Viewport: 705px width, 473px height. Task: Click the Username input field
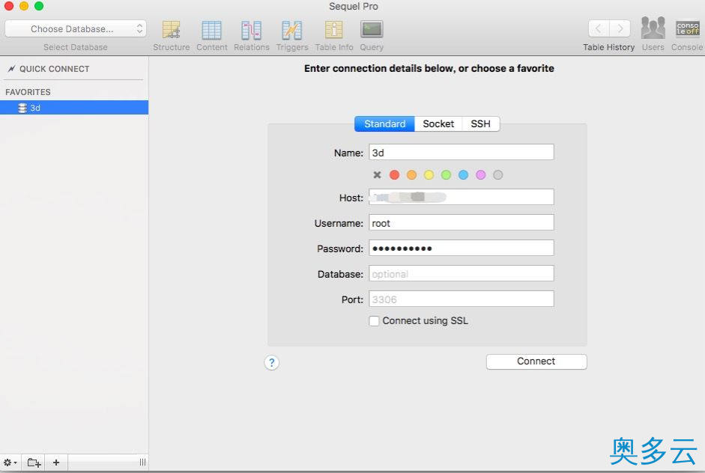[x=462, y=223]
